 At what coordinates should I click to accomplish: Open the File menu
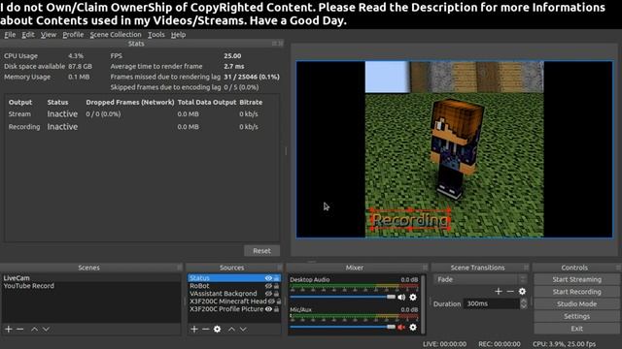(x=10, y=35)
